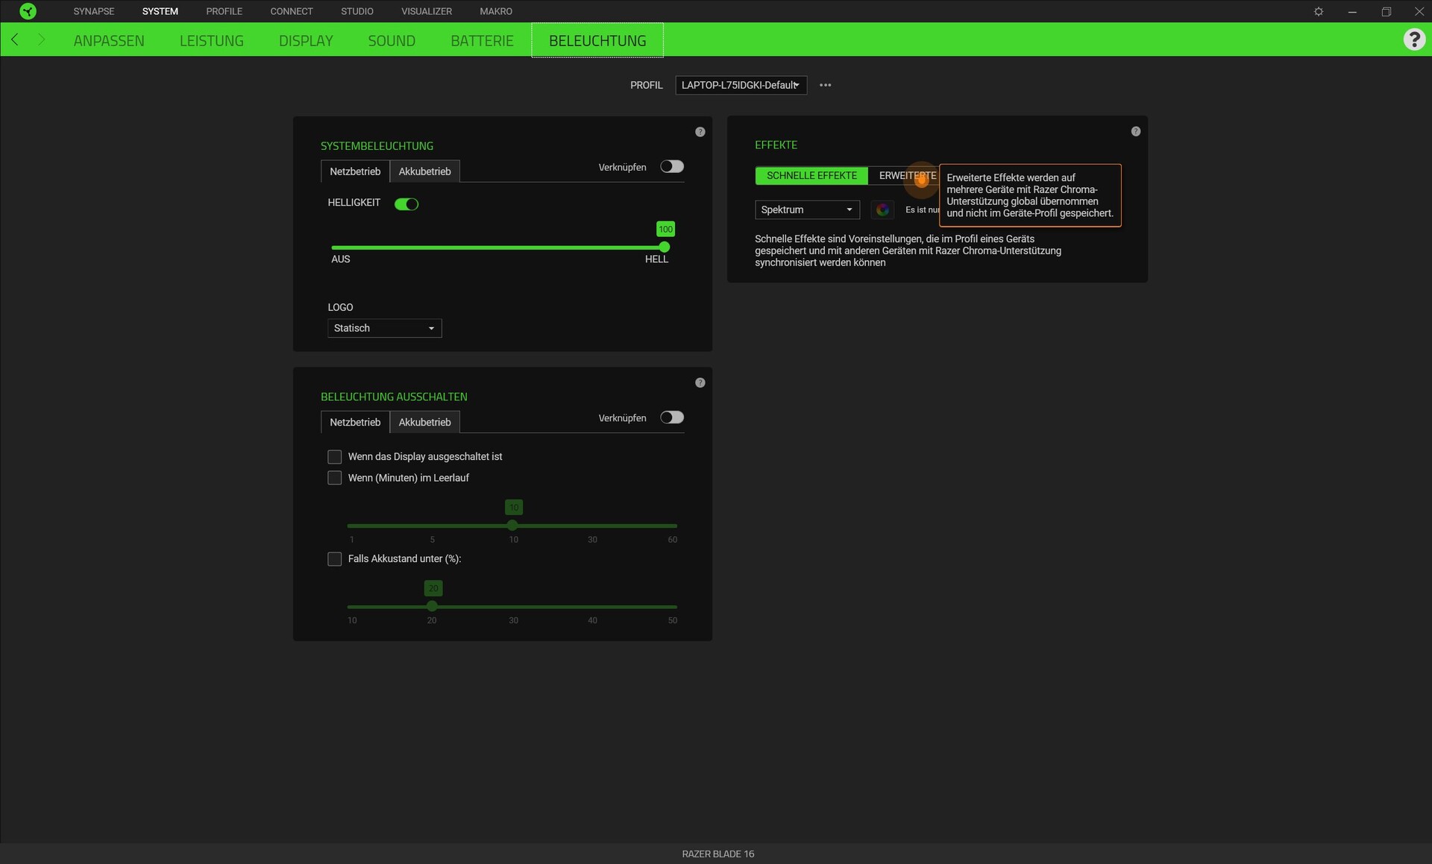The image size is (1432, 864).
Task: Click the large help question mark icon
Action: (x=1413, y=40)
